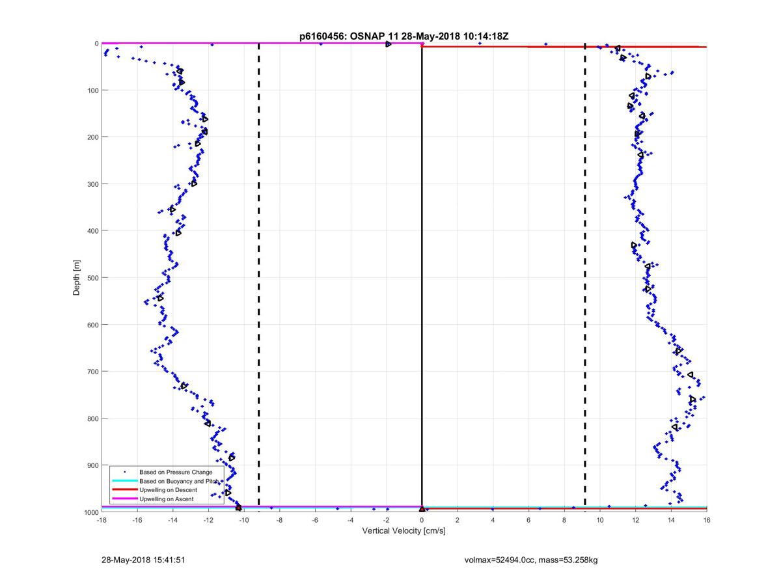This screenshot has height=576, width=781.
Task: Click legend entry 'Upwelling on Ascent'
Action: (167, 499)
